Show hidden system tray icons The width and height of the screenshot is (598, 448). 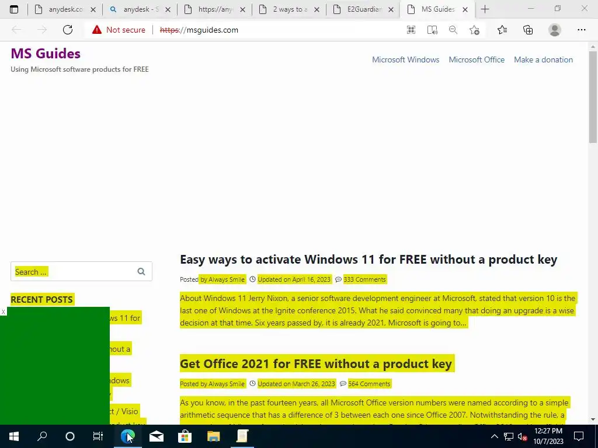tap(494, 436)
